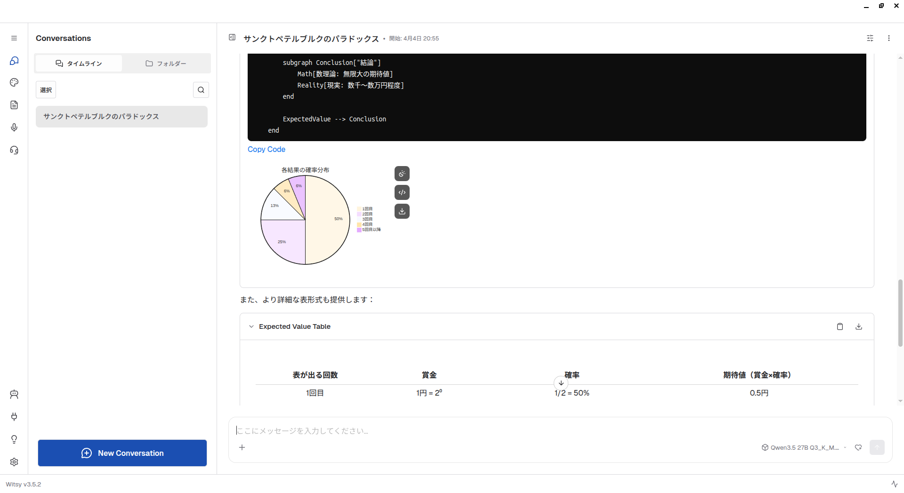View the pie chart source code
Screen dimensions: 904x493
(x=402, y=192)
